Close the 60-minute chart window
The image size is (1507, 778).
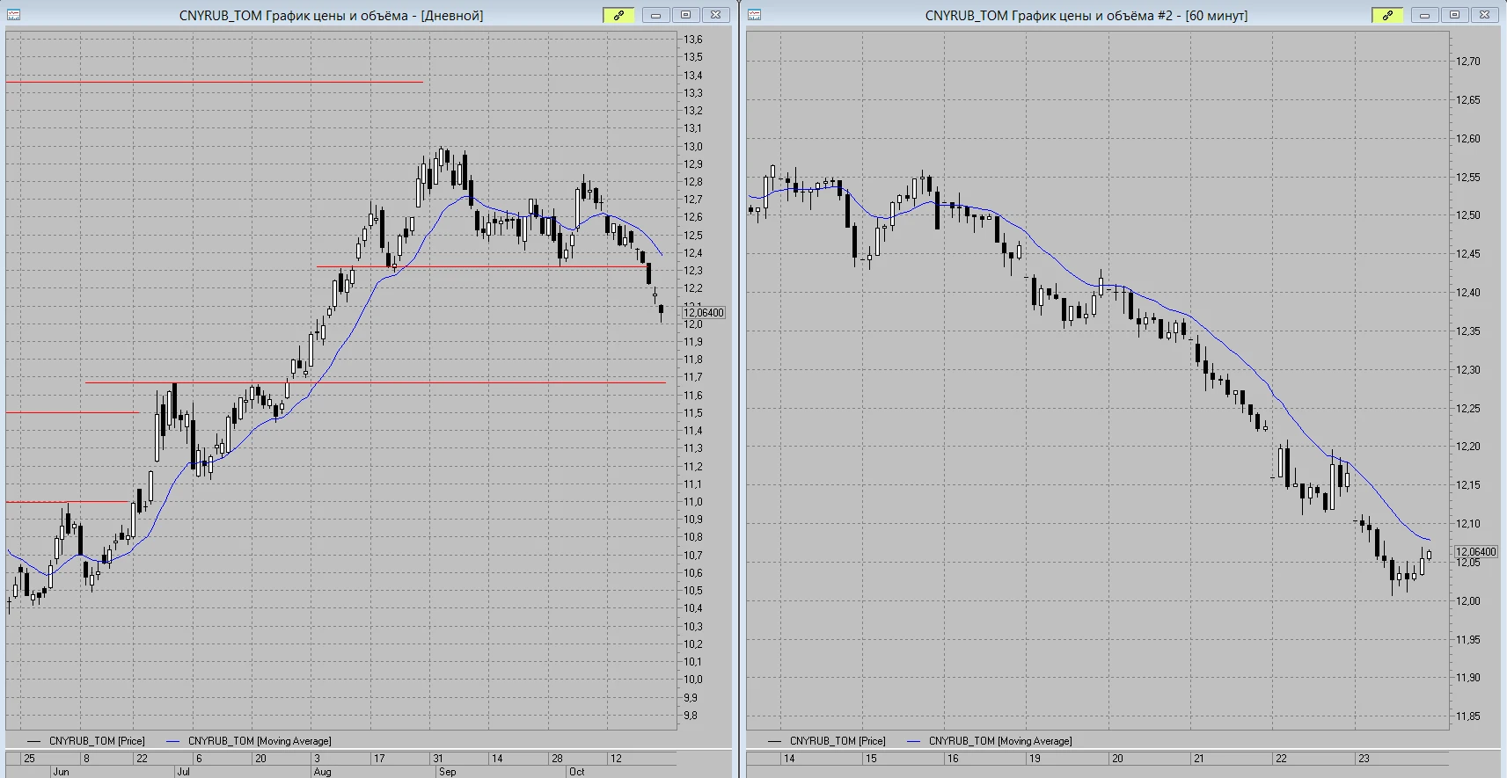point(1485,15)
